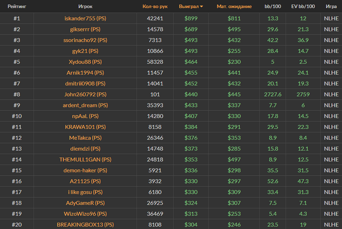Open dmitrii0908 (PS) stats

(x=85, y=83)
